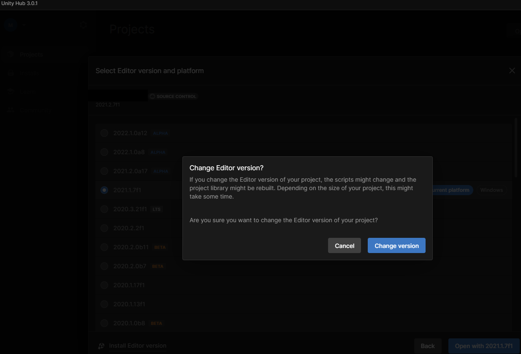Click the Source Control badge
521x354 pixels.
173,96
